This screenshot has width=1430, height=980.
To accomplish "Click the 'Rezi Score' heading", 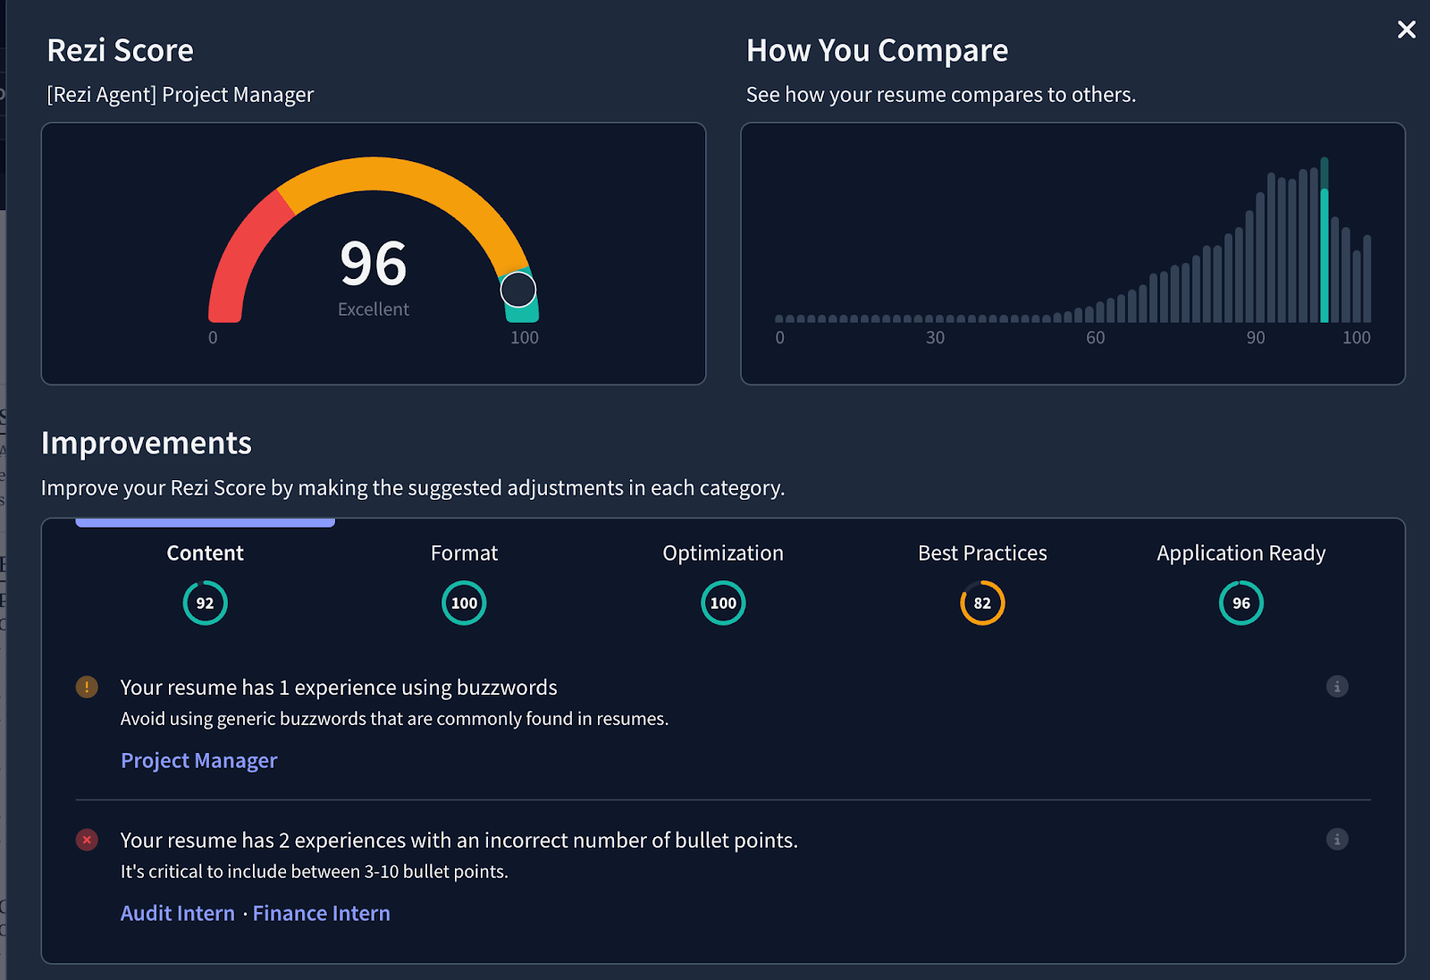I will 120,50.
